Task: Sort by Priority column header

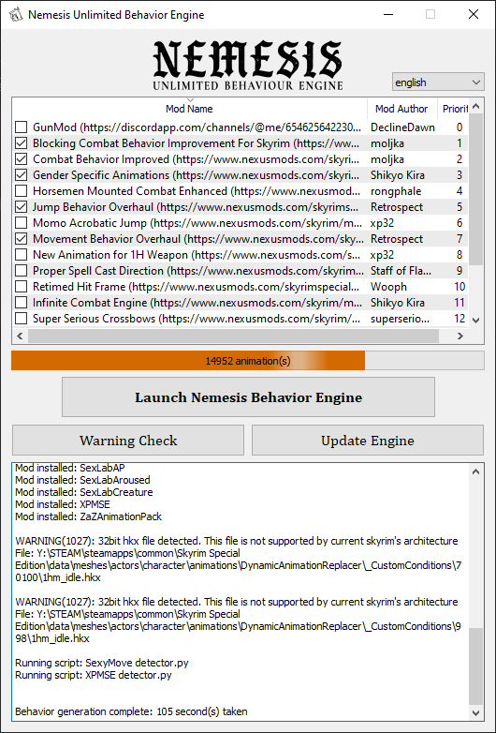Action: coord(453,109)
